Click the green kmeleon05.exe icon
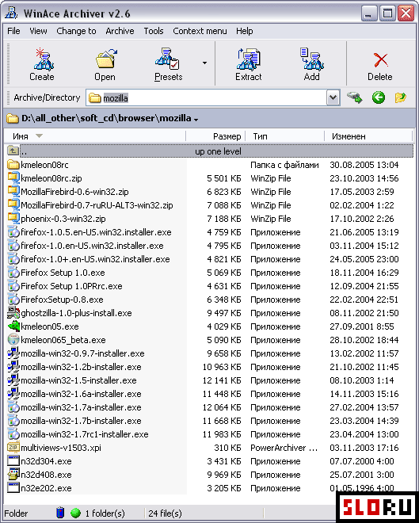Image resolution: width=419 pixels, height=523 pixels. click(x=13, y=326)
